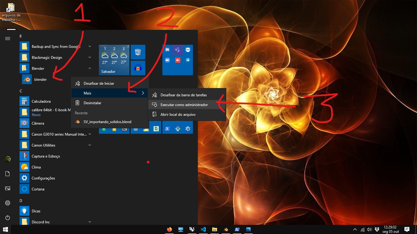Open the Salvador weather tile
417x234 pixels.
tap(114, 60)
